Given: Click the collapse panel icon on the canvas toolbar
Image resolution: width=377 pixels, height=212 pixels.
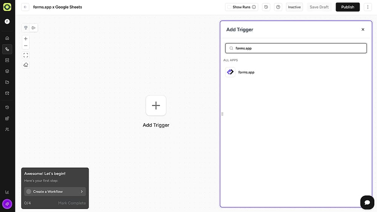Looking at the screenshot, I should 34,28.
